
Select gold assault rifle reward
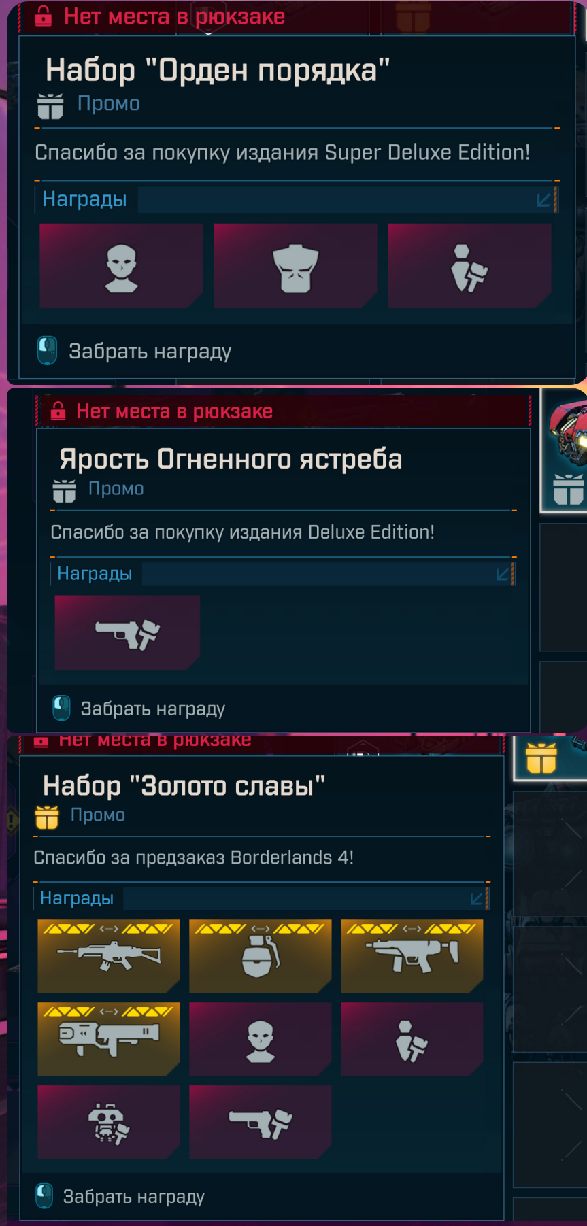[x=109, y=956]
